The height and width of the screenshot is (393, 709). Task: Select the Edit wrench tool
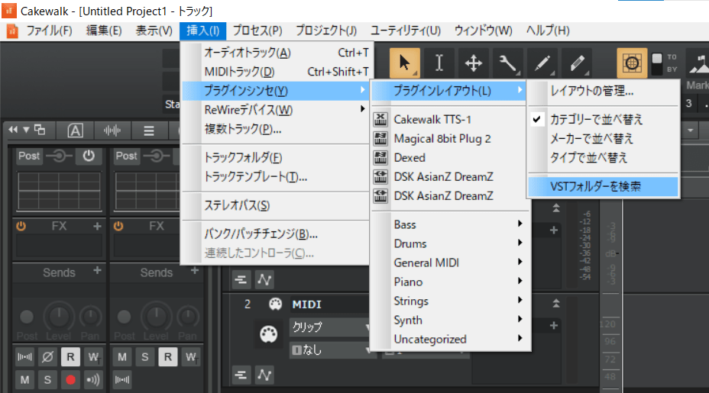pos(508,63)
